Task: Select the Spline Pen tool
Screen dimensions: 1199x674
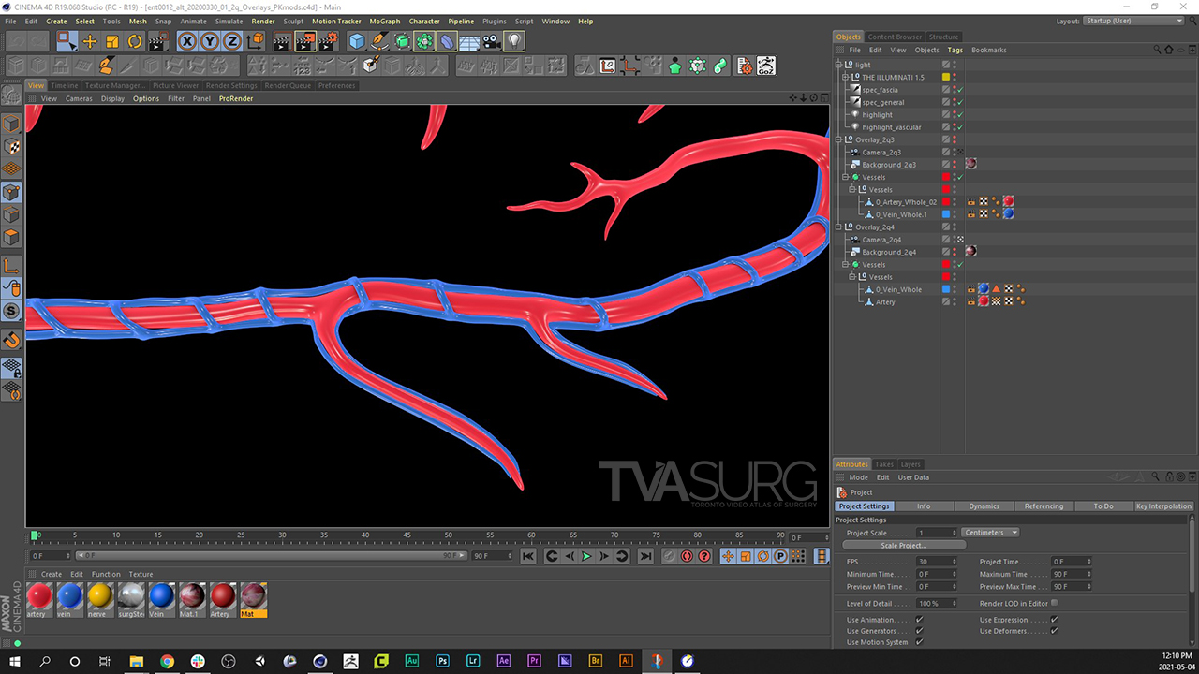Action: click(379, 41)
